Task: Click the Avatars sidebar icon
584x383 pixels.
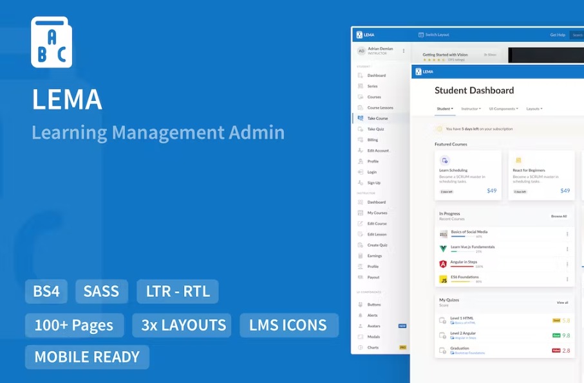Action: tap(360, 326)
